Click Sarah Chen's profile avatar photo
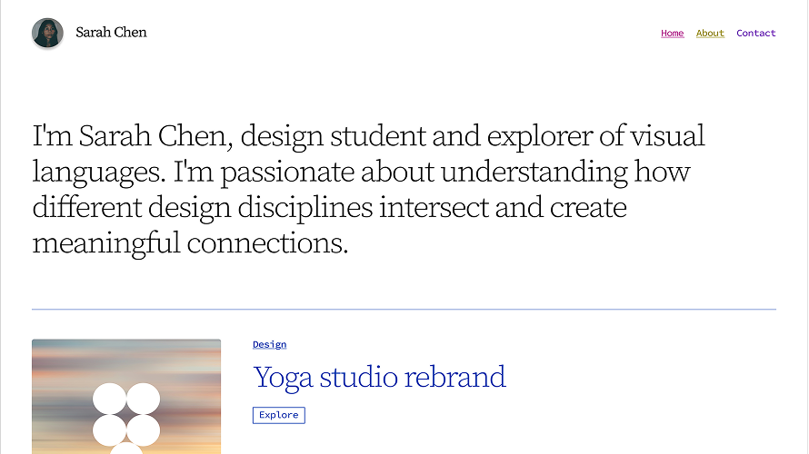The image size is (809, 454). [x=47, y=34]
